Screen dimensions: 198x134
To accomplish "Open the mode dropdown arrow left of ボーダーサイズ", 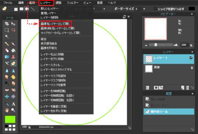I will [104, 9].
